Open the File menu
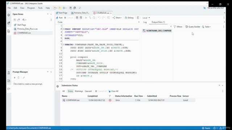Screen dimensions: 232x130 [x=9, y=8]
